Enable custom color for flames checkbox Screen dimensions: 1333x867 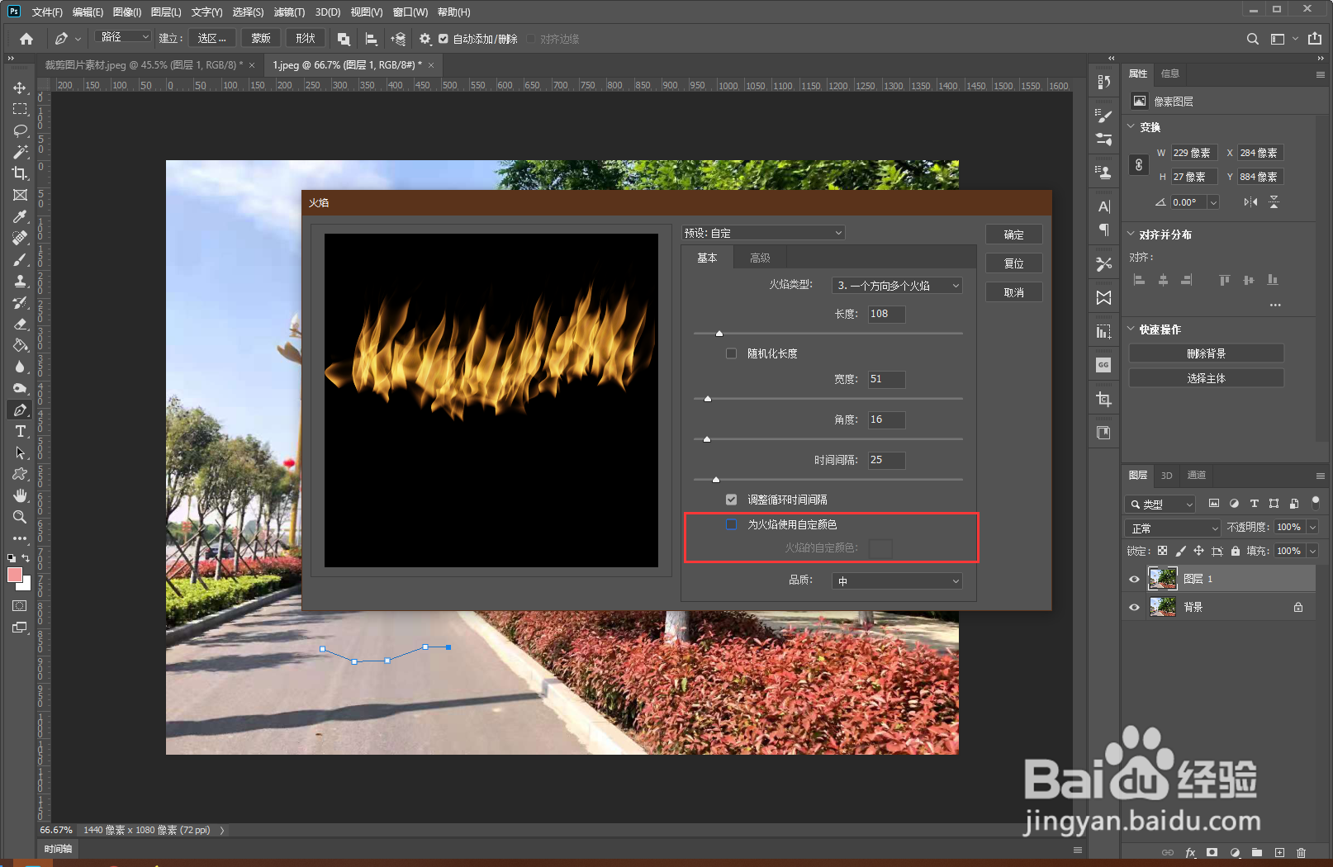point(731,524)
